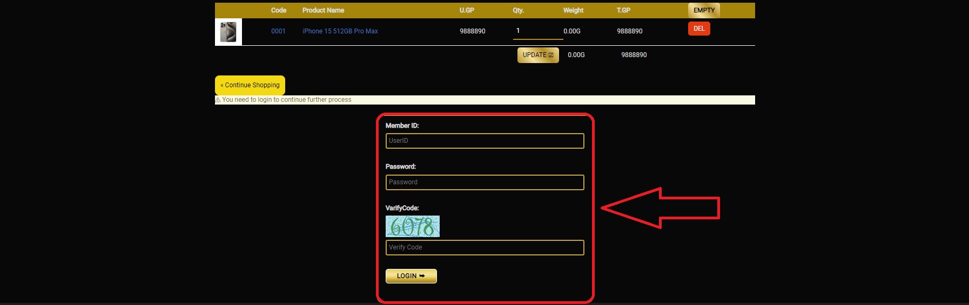This screenshot has height=305, width=969.
Task: Open the iPhone 15 512GB Pro Max link
Action: point(340,31)
